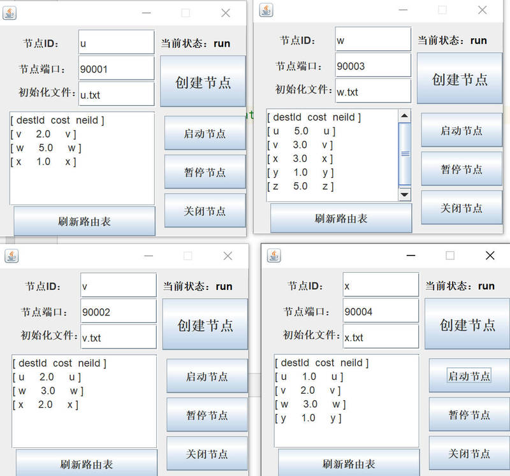Click 创建节点 in node w window
The height and width of the screenshot is (476, 510).
pos(460,78)
